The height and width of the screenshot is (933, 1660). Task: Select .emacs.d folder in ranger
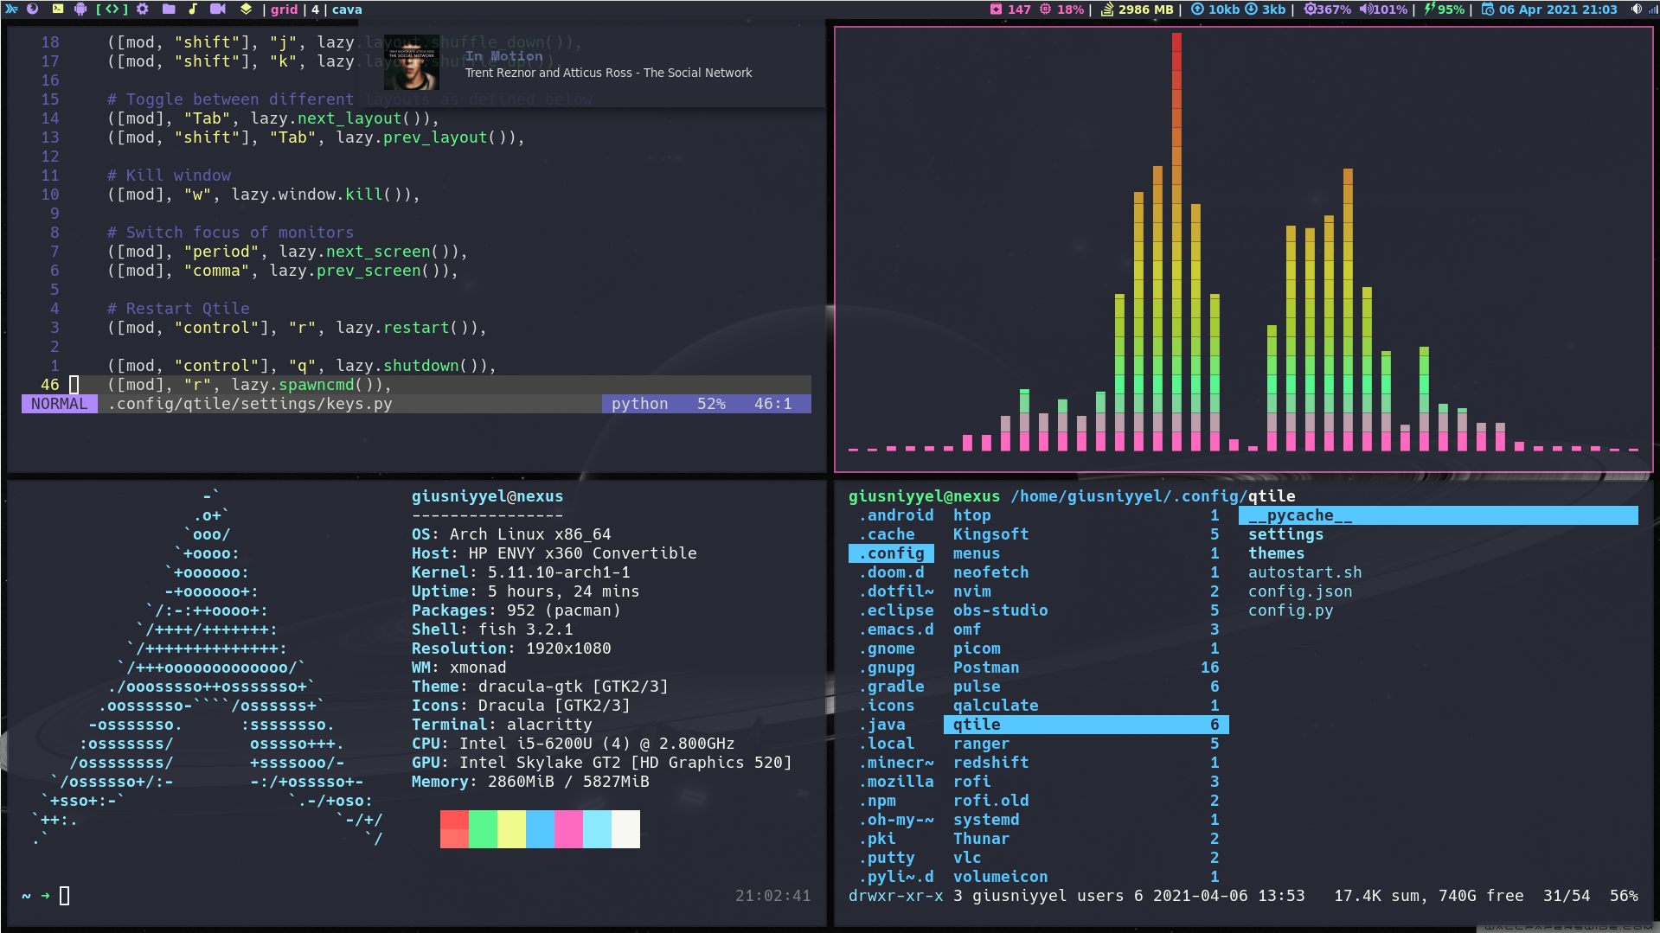pyautogui.click(x=895, y=629)
